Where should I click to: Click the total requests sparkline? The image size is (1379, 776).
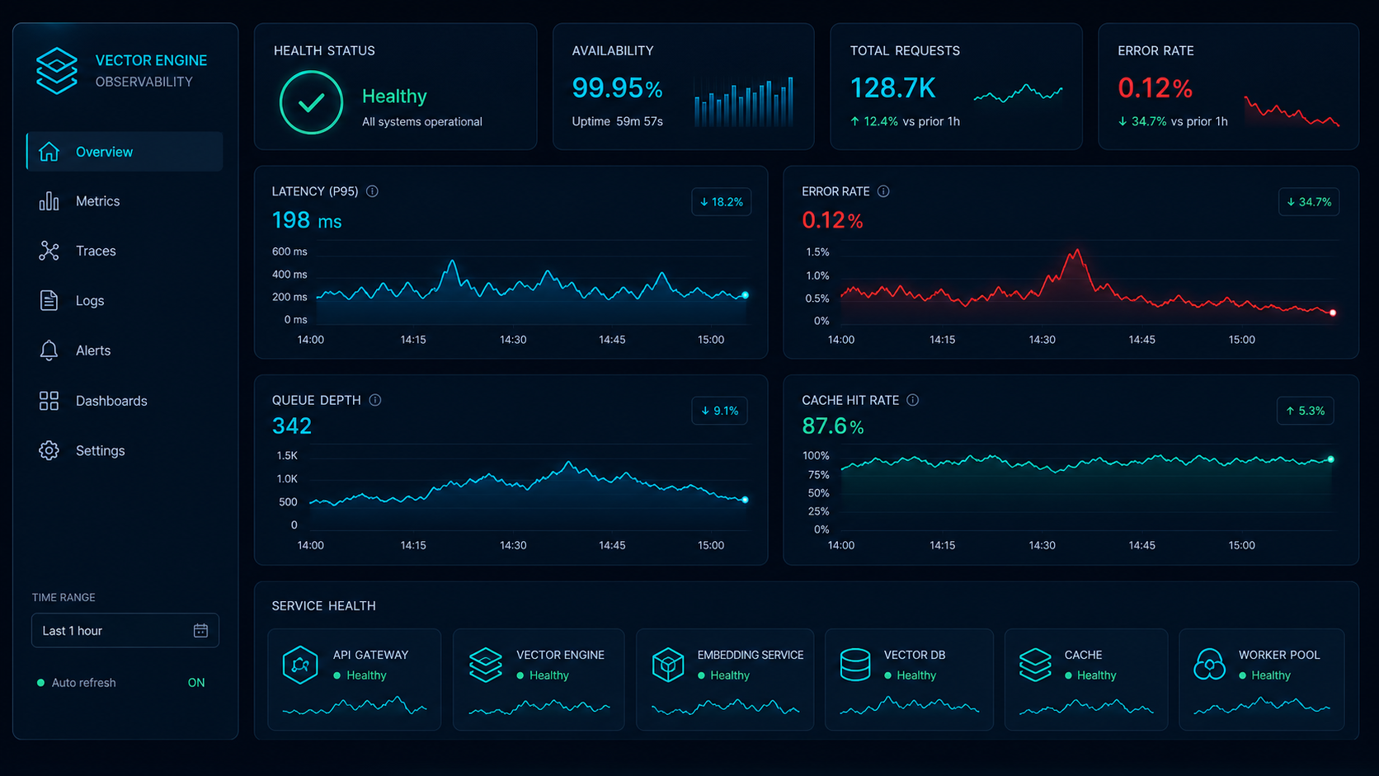(1019, 93)
